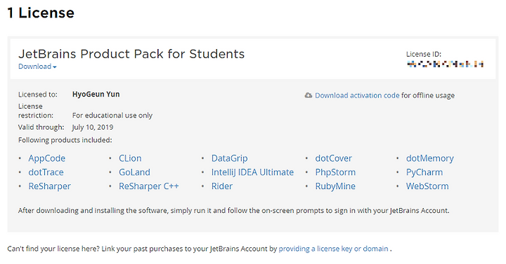Open the PyCharm product link
The width and height of the screenshot is (506, 264).
(424, 172)
